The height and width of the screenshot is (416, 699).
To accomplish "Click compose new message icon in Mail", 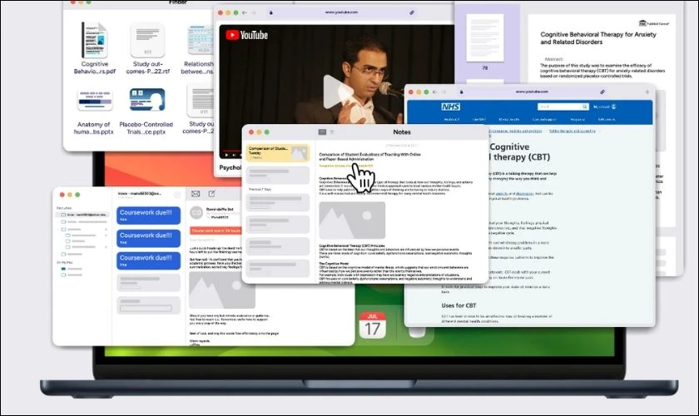I will point(211,194).
